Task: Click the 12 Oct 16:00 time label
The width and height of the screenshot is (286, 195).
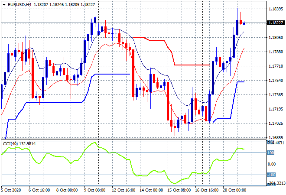Action: point(123,190)
